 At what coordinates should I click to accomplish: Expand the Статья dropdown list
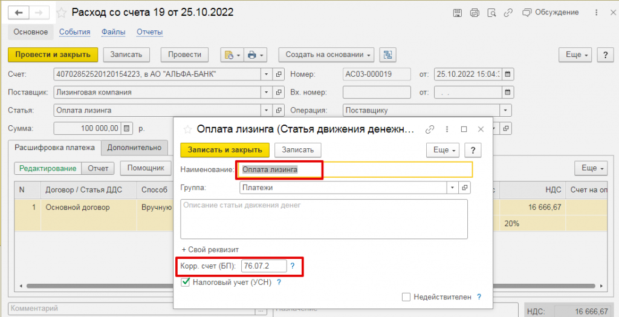point(266,111)
